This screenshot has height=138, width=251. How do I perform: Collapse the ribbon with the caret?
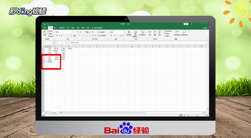[x=208, y=39]
